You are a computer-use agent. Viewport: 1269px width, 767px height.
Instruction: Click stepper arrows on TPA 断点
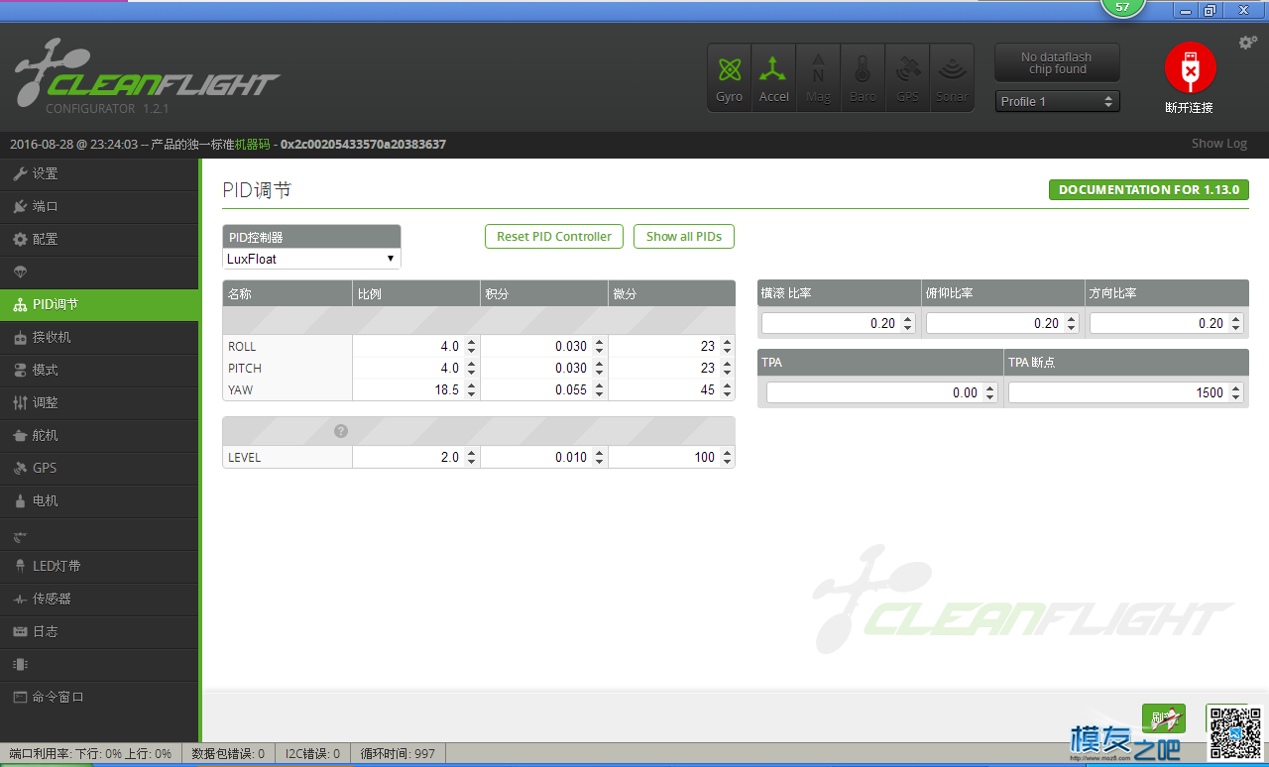(1235, 392)
